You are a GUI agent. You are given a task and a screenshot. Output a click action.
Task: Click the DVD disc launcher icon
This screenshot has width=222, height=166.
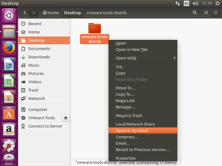(9, 160)
